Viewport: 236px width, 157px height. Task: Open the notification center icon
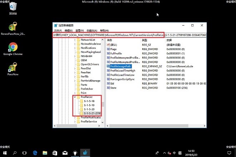tap(229, 153)
